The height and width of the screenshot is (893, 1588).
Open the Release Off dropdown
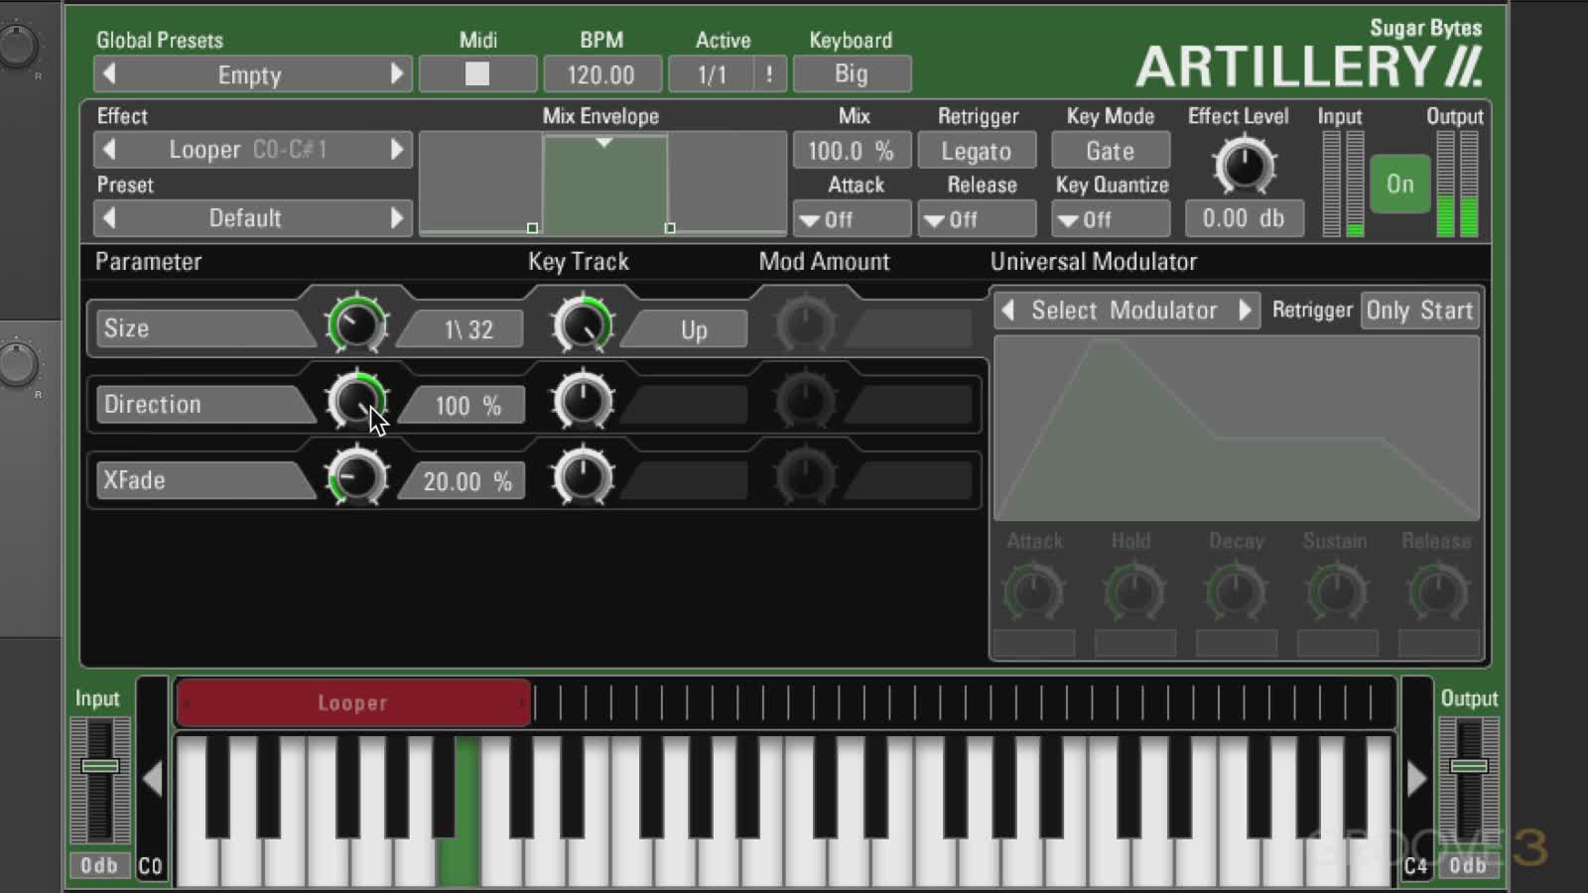(977, 219)
